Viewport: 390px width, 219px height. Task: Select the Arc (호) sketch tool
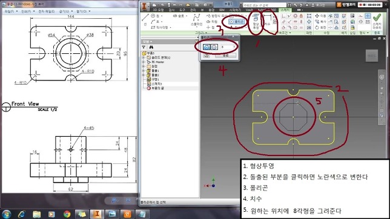pos(156,22)
